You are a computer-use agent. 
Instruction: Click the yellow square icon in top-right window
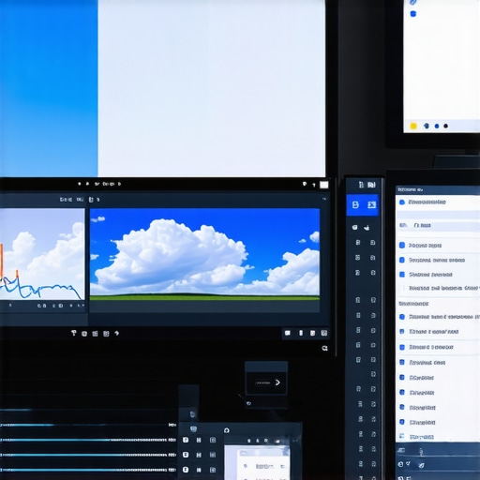(x=413, y=126)
